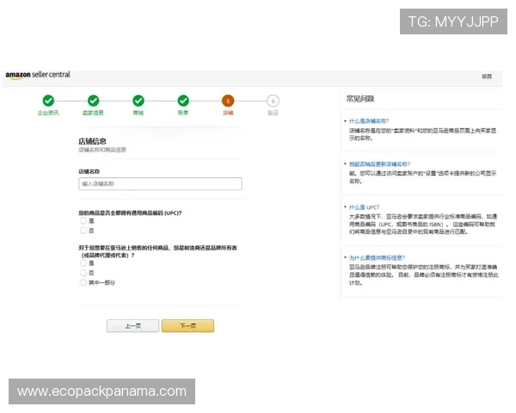Collapse the 什么是 UPC FAQ arrow

point(345,206)
